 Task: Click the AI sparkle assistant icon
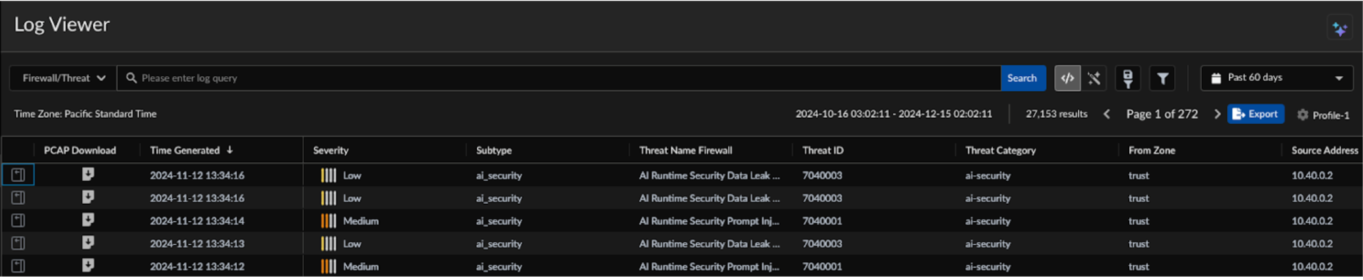point(1339,29)
